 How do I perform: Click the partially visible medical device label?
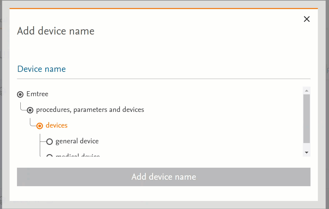(77, 156)
